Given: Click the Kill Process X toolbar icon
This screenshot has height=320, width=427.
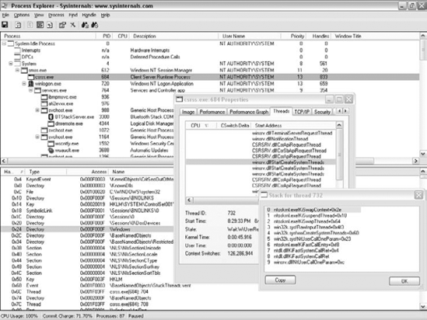Looking at the screenshot, I should [72, 25].
